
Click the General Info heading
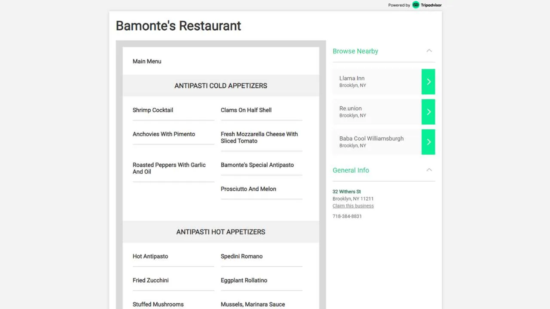[x=351, y=170]
